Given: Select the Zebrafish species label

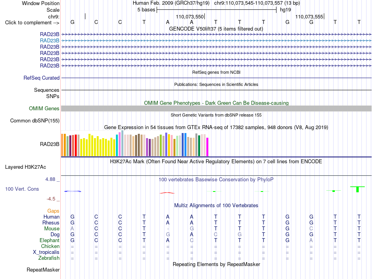Looking at the screenshot, I should tap(49, 258).
